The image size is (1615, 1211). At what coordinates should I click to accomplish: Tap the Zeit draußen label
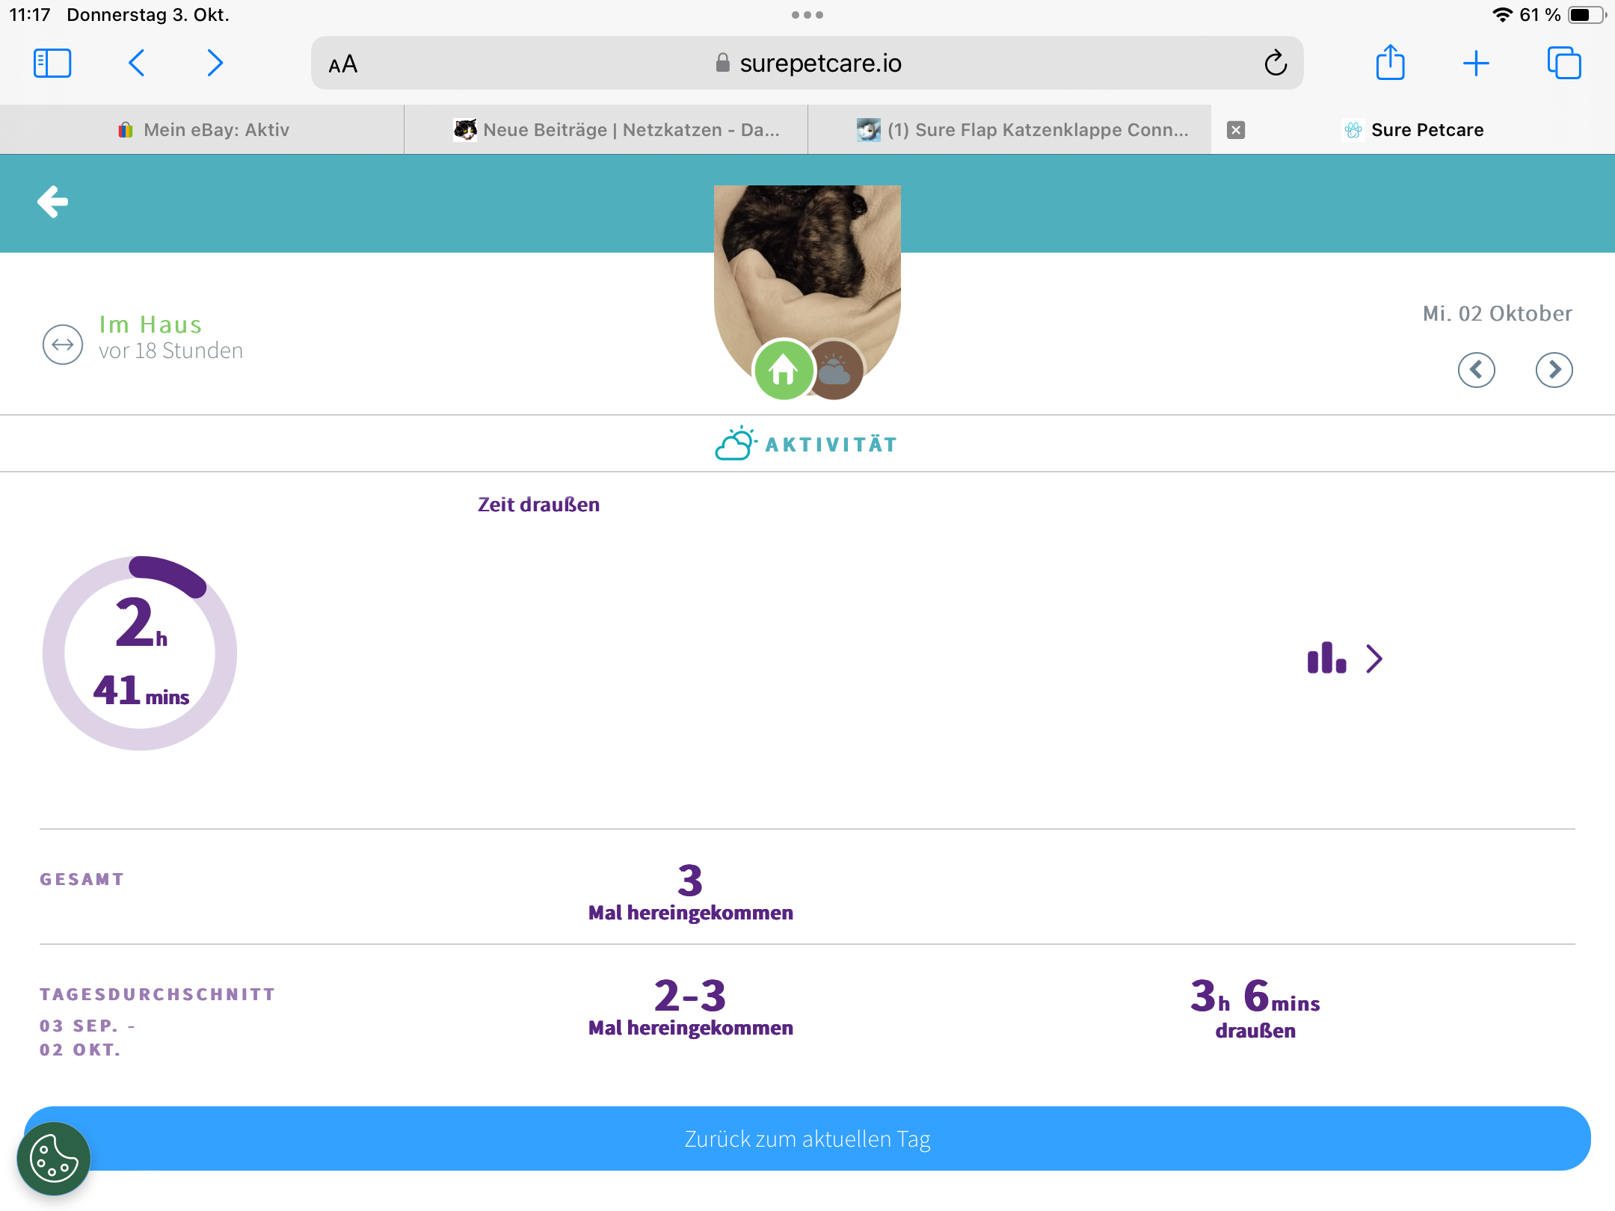coord(538,505)
